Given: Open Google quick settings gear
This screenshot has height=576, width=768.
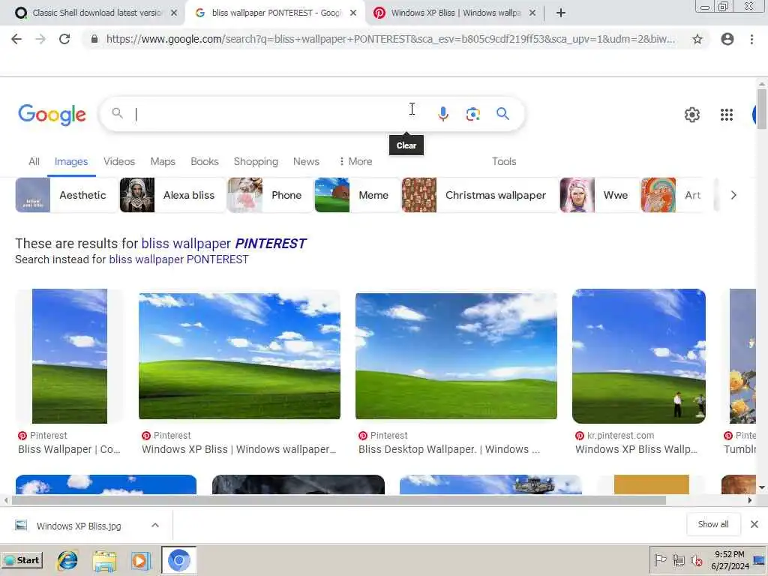Looking at the screenshot, I should point(691,115).
